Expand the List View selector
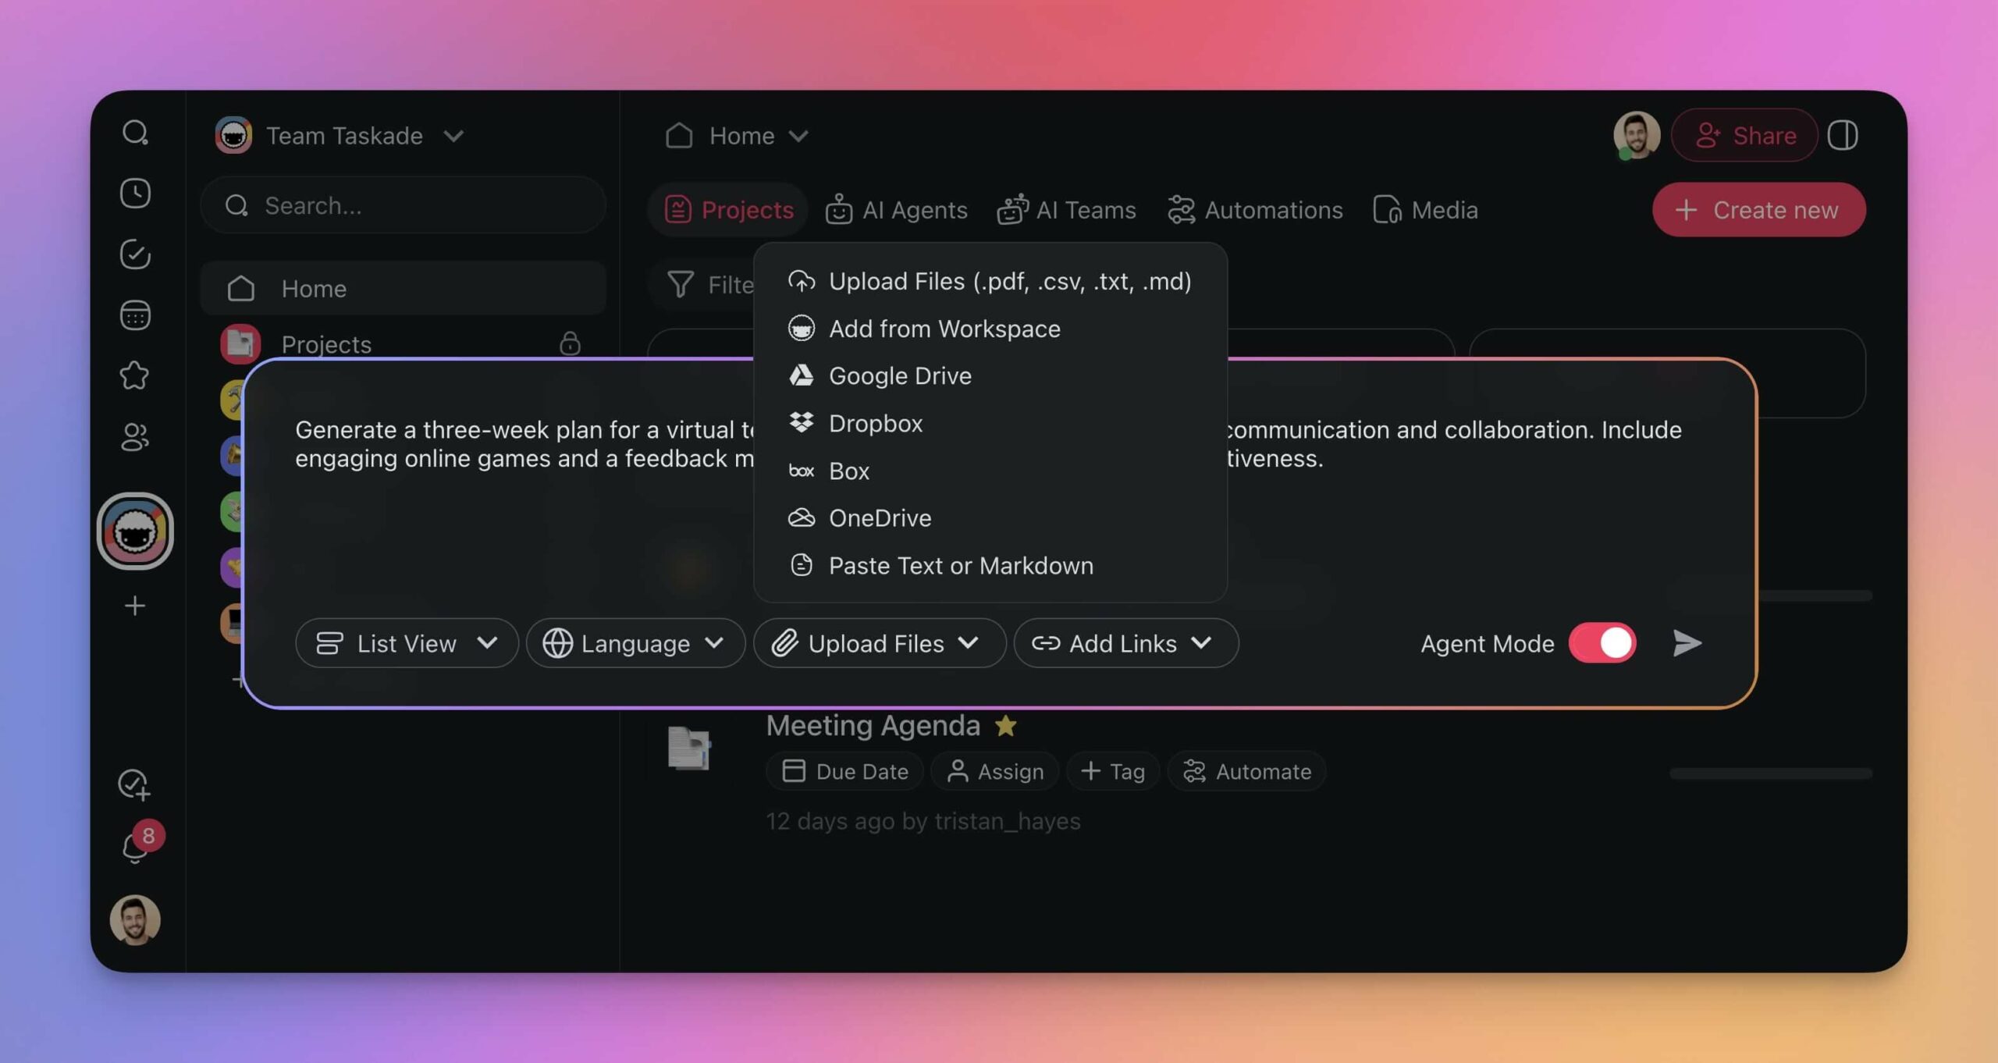The image size is (1998, 1063). tap(407, 643)
